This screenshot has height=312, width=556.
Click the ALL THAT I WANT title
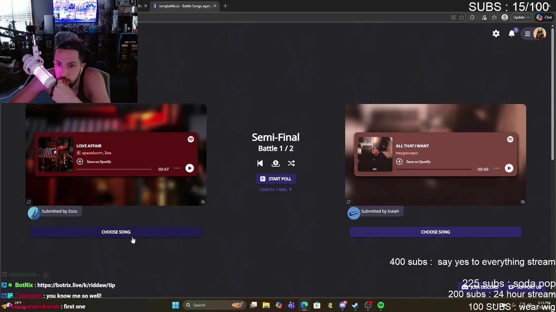click(412, 146)
